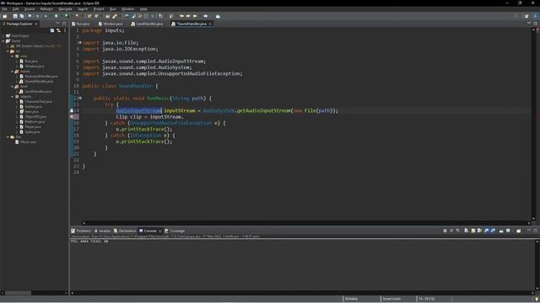Screen dimensions: 540x303
Task: Remove the launch in Console toolbar
Action: pos(451,231)
